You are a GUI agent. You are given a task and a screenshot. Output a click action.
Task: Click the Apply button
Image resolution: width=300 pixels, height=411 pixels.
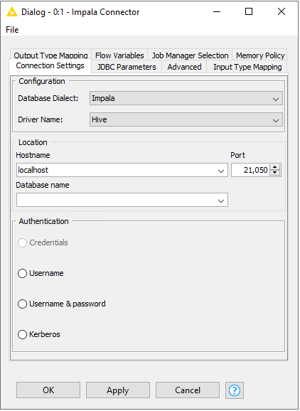(118, 390)
